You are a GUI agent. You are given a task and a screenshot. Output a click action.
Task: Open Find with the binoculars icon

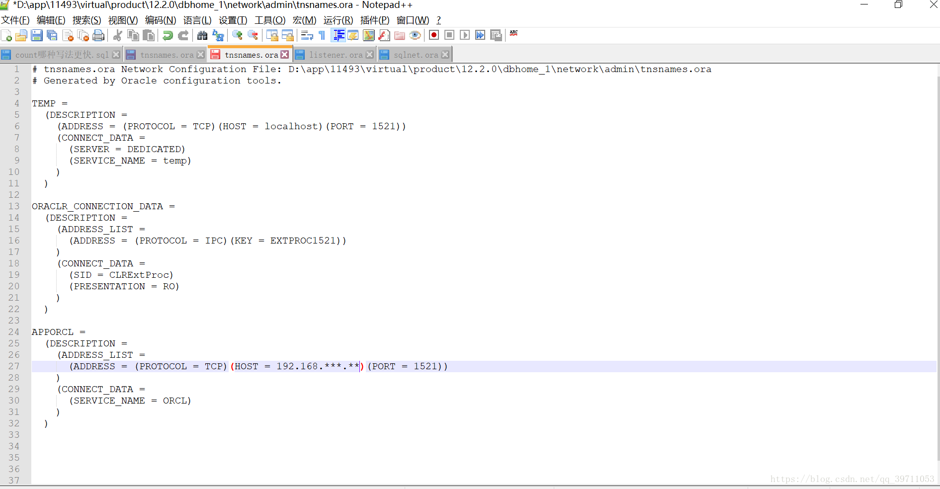coord(202,35)
